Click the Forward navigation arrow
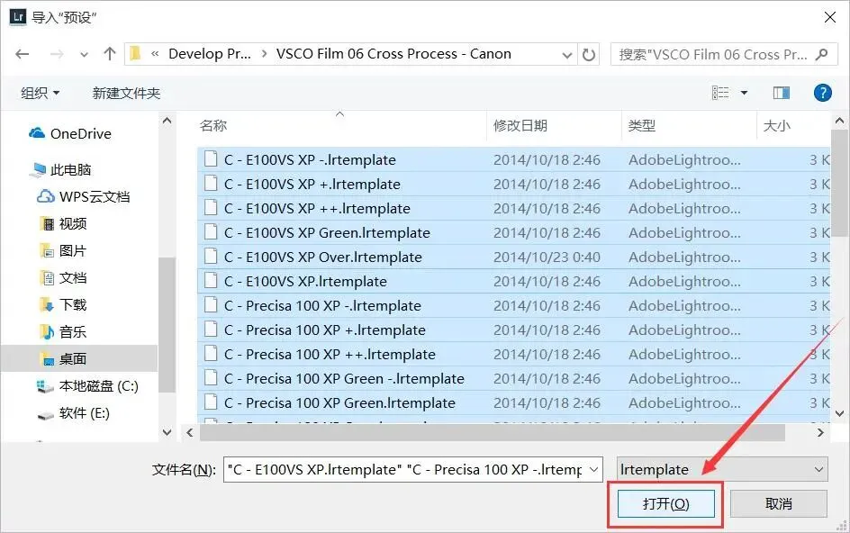Viewport: 850px width, 533px height. pos(57,54)
